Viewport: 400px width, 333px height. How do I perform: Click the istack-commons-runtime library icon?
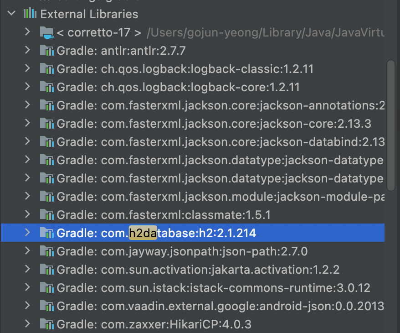(x=46, y=287)
